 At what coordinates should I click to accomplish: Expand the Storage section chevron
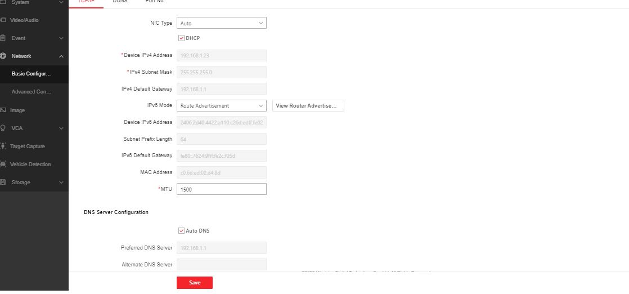click(61, 182)
